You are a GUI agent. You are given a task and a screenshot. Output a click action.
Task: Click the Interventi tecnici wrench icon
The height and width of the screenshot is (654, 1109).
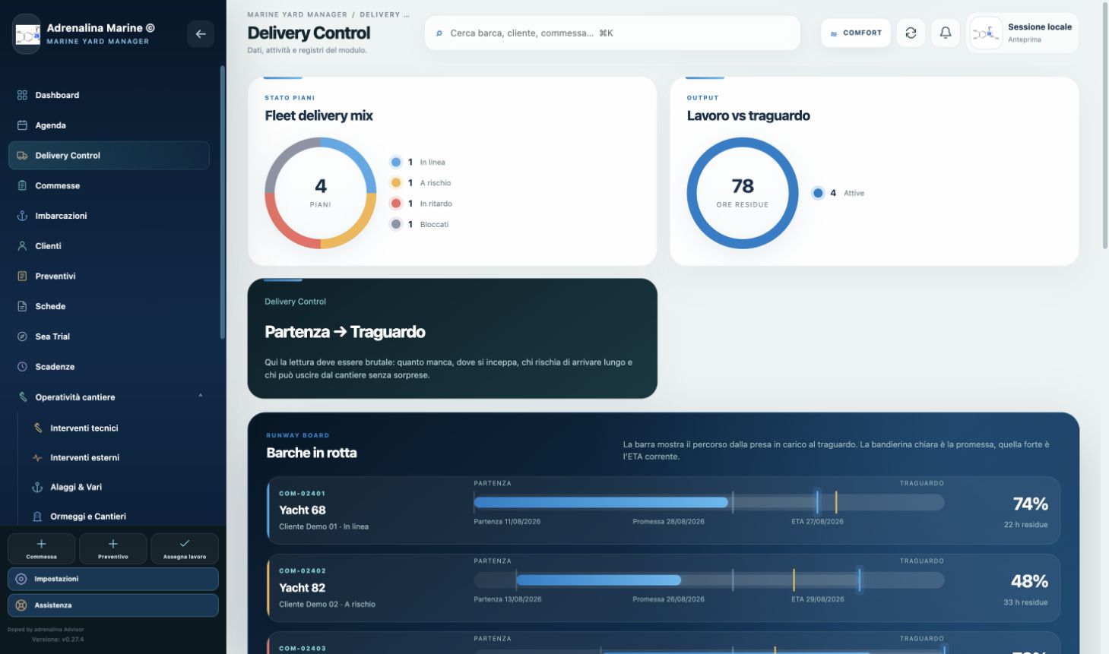pyautogui.click(x=37, y=428)
